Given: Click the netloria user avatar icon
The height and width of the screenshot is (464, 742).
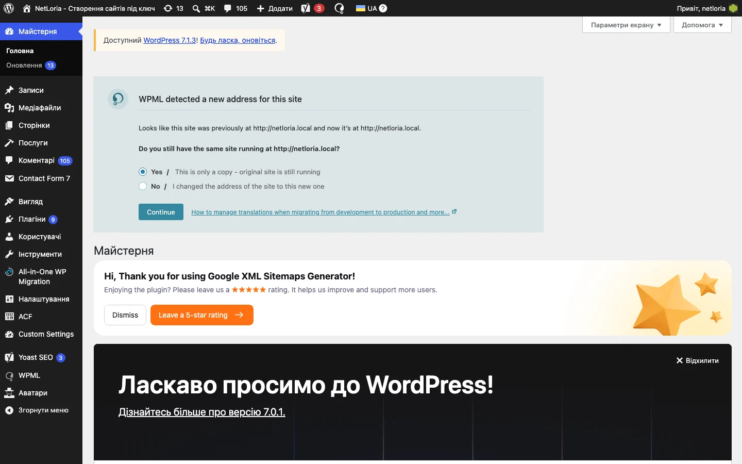Looking at the screenshot, I should [x=733, y=8].
